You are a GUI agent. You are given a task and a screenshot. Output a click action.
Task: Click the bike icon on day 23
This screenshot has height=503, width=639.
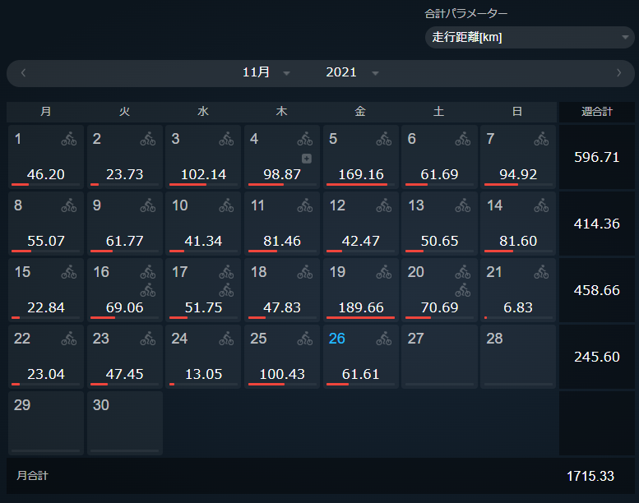(x=148, y=339)
